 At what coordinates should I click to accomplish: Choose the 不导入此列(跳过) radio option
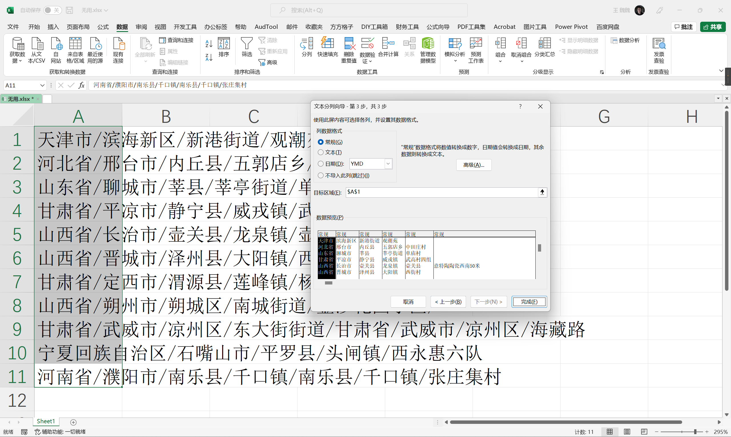pyautogui.click(x=321, y=175)
